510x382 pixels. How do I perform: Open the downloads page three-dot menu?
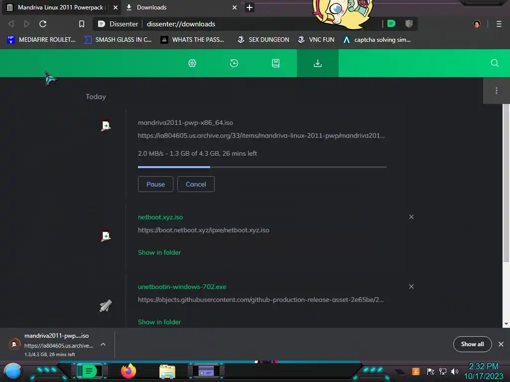coord(497,91)
